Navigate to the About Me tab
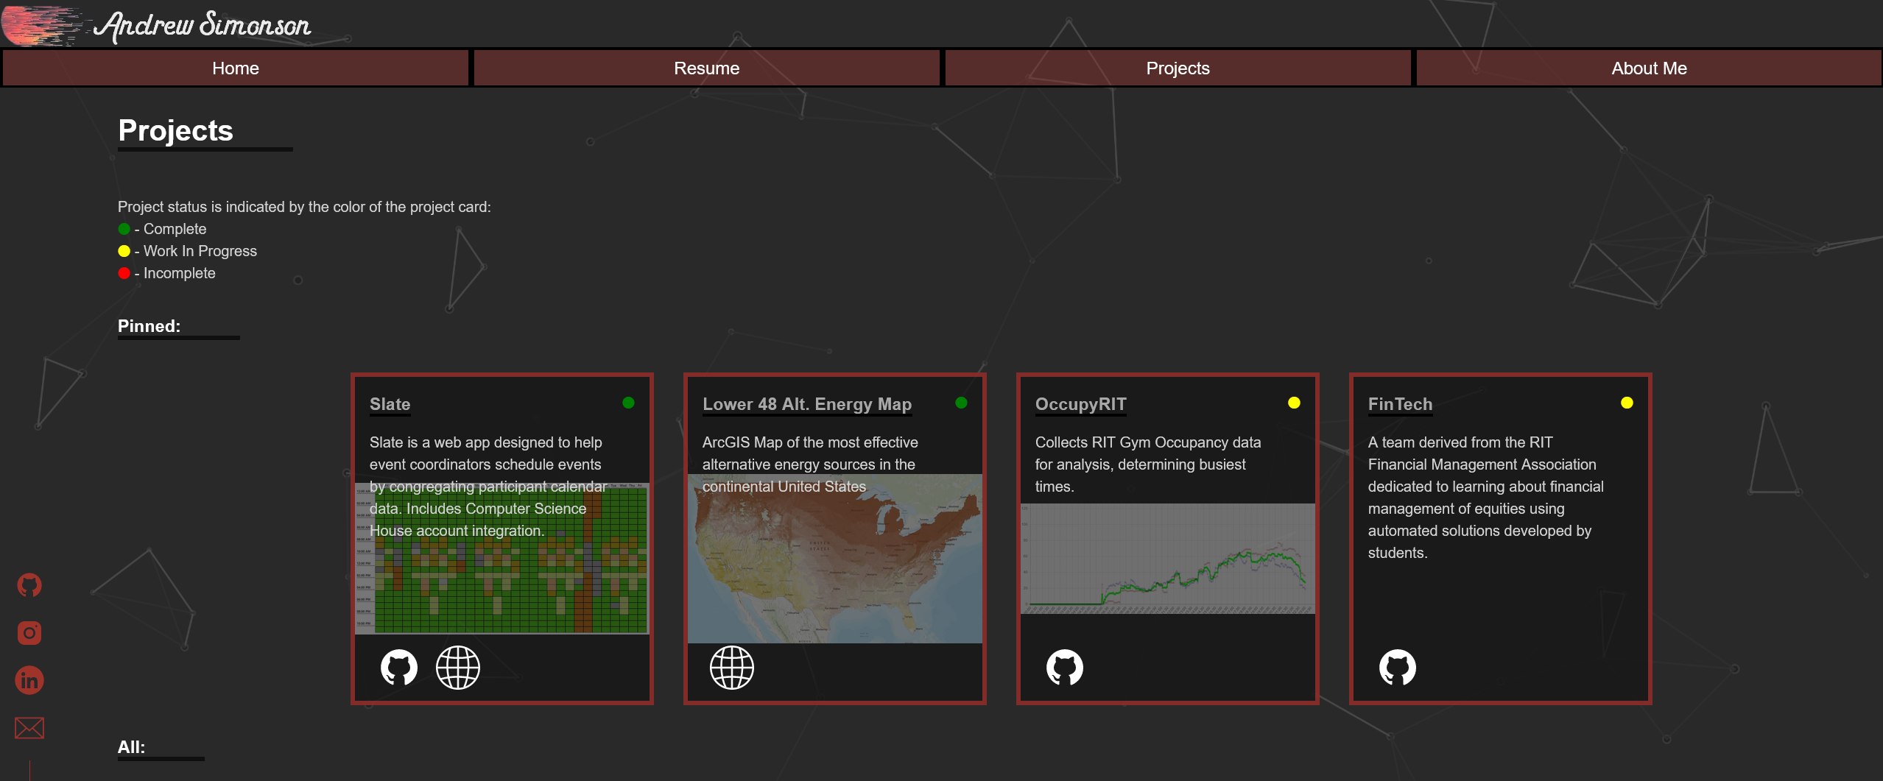Image resolution: width=1883 pixels, height=781 pixels. coord(1649,68)
